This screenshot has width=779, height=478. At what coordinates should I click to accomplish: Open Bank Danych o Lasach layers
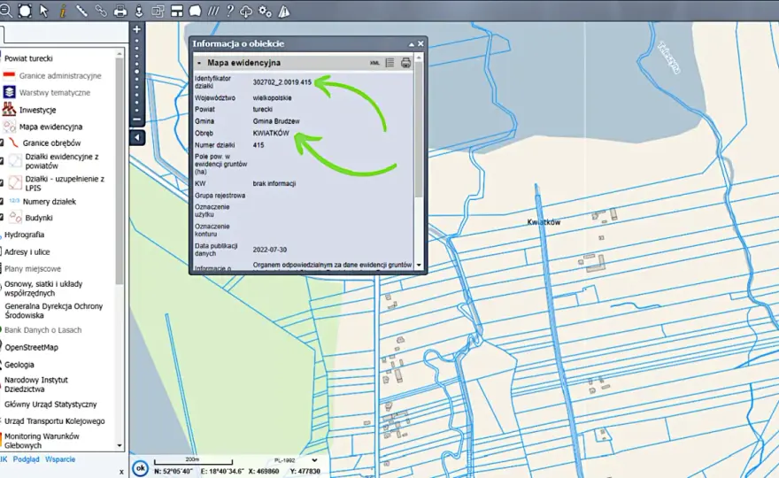pos(43,330)
